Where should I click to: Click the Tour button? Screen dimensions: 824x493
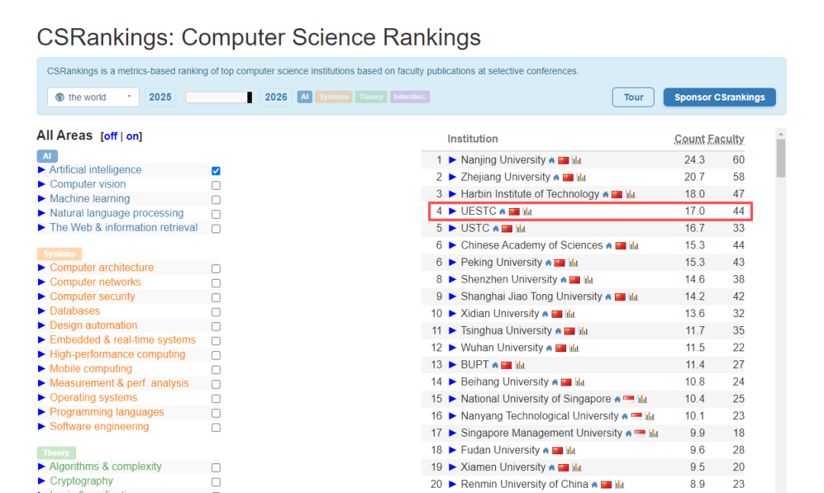tap(633, 98)
